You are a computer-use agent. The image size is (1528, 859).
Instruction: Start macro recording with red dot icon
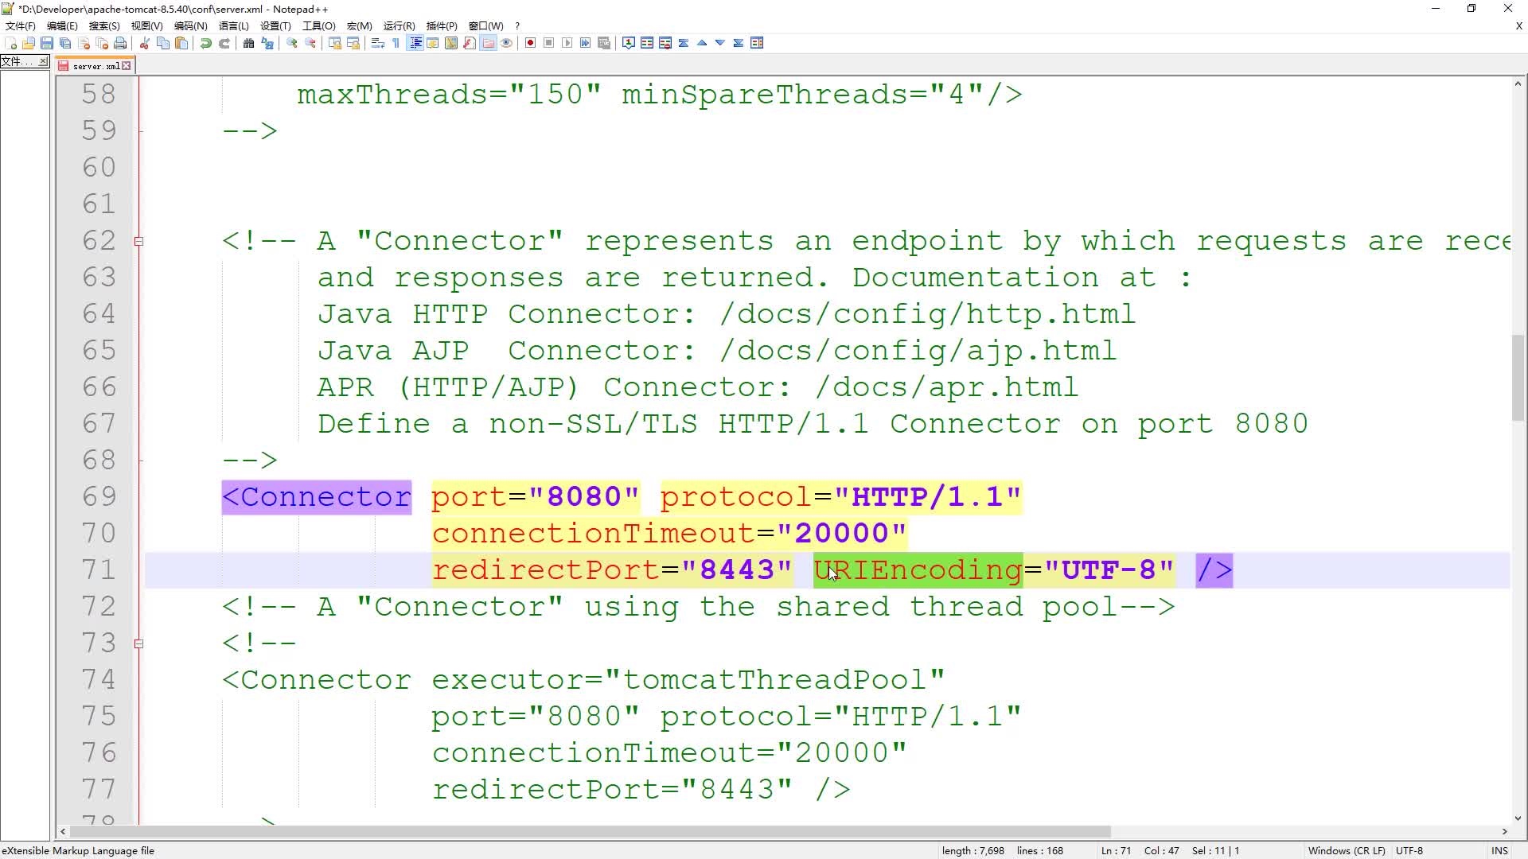point(530,43)
